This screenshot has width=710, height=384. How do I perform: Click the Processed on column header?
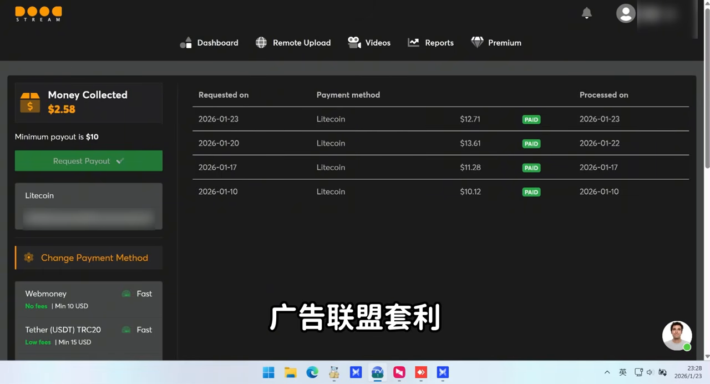click(x=604, y=95)
